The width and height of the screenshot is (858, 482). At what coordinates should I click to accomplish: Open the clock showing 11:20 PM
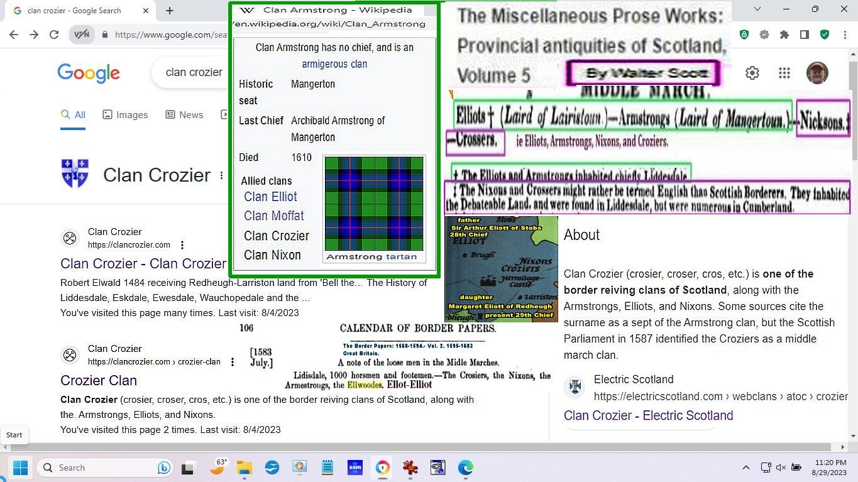pyautogui.click(x=830, y=468)
